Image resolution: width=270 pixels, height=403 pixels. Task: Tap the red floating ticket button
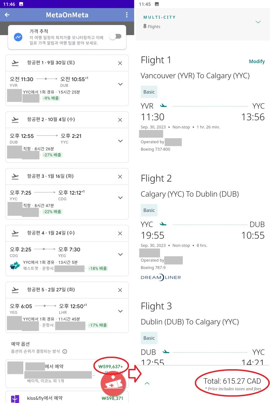[113, 384]
